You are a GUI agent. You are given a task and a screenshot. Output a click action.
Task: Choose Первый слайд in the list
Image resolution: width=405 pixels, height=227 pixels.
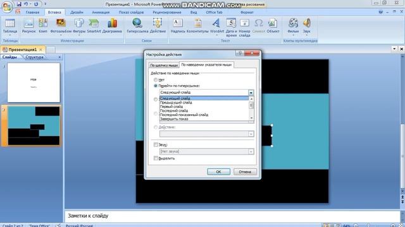pyautogui.click(x=204, y=107)
